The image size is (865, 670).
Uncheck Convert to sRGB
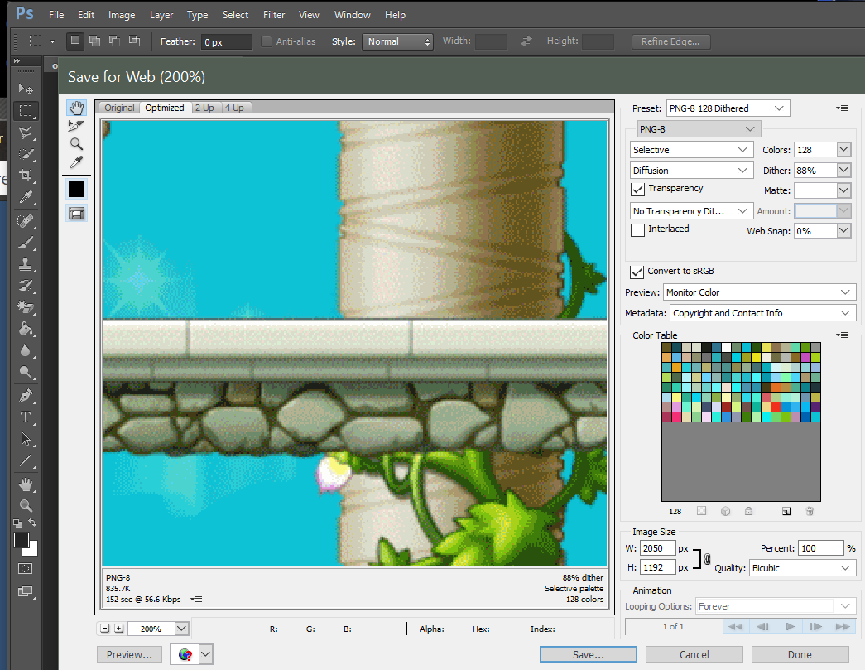pos(637,272)
